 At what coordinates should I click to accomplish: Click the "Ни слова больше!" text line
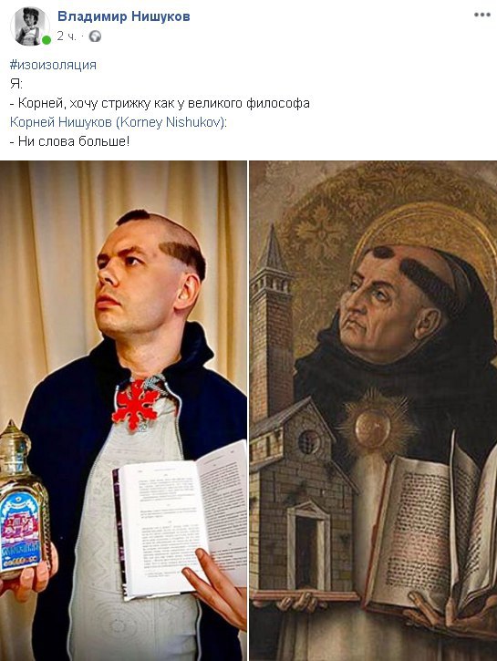click(x=69, y=141)
